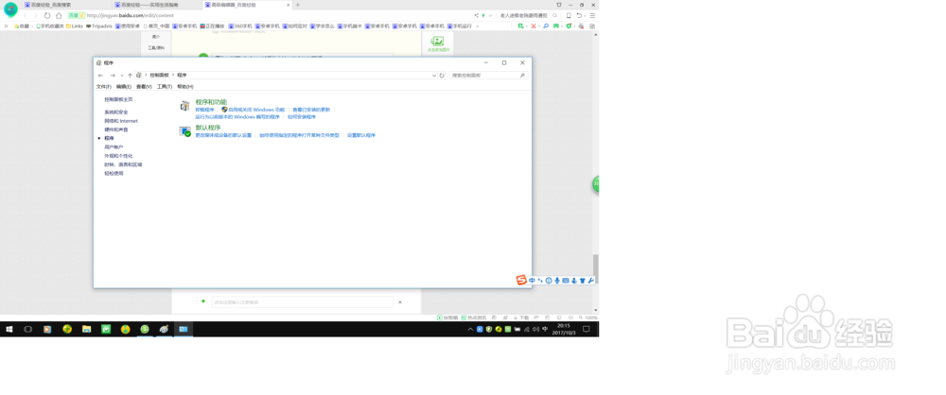Open 外观和个性化 category in sidebar
Screen dimensions: 946x395
click(118, 156)
